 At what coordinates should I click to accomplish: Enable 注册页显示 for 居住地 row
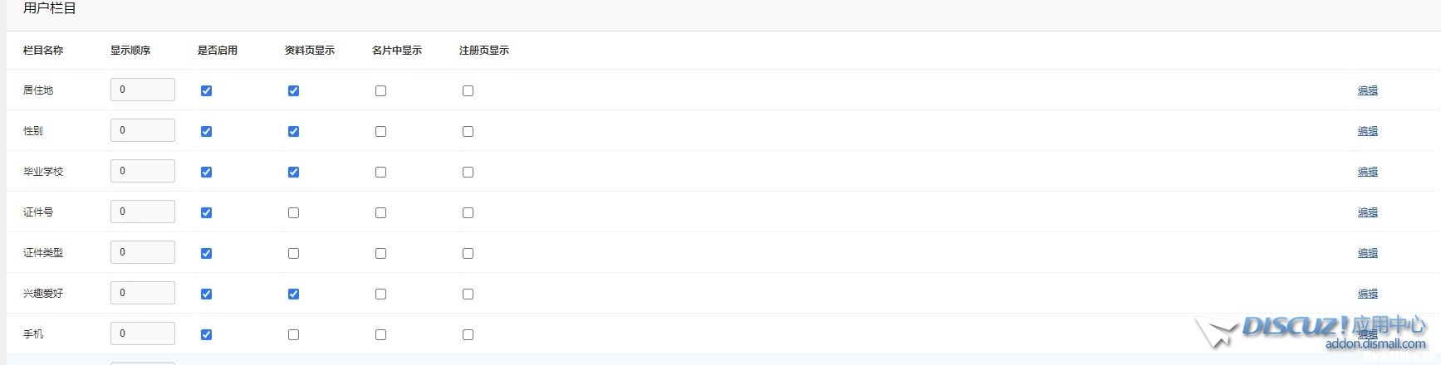[468, 90]
